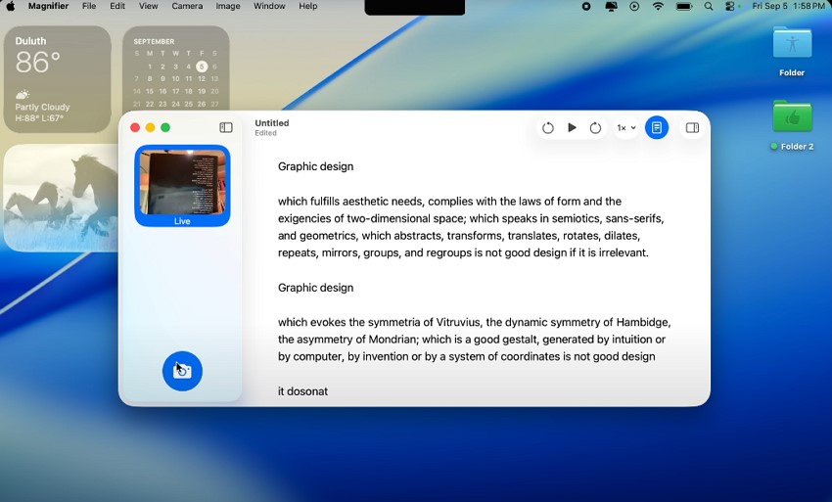Screen dimensions: 832x502
Task: Open the Wi-Fi status menu
Action: (x=658, y=7)
